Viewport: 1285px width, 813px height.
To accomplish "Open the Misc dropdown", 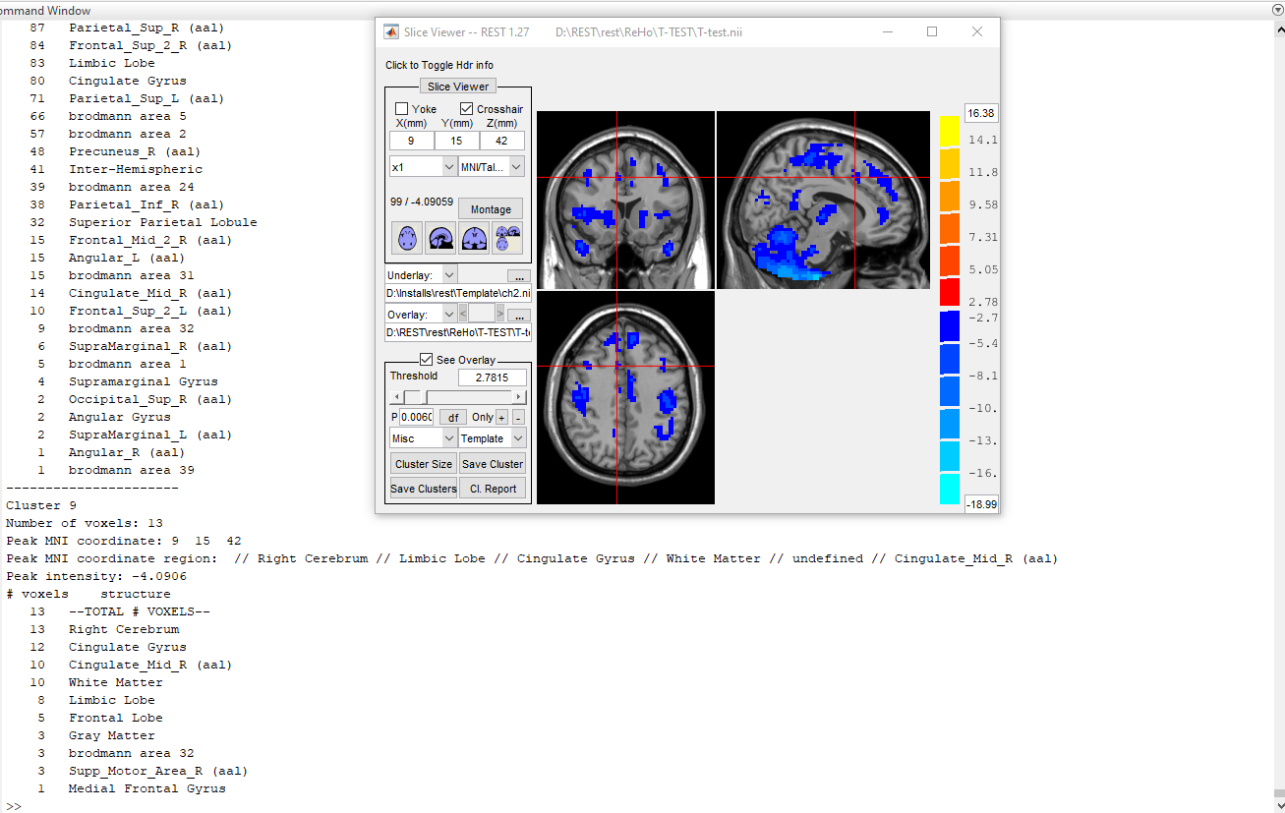I will (x=423, y=438).
